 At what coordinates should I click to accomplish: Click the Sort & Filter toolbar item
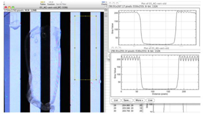[x=61, y=3]
